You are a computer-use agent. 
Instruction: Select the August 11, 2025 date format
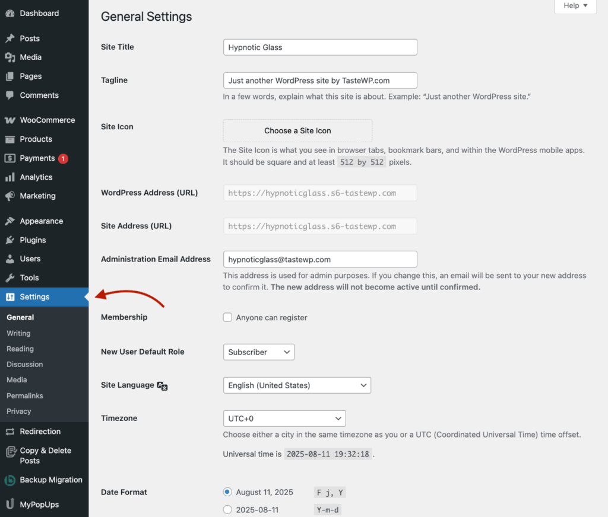pyautogui.click(x=227, y=492)
